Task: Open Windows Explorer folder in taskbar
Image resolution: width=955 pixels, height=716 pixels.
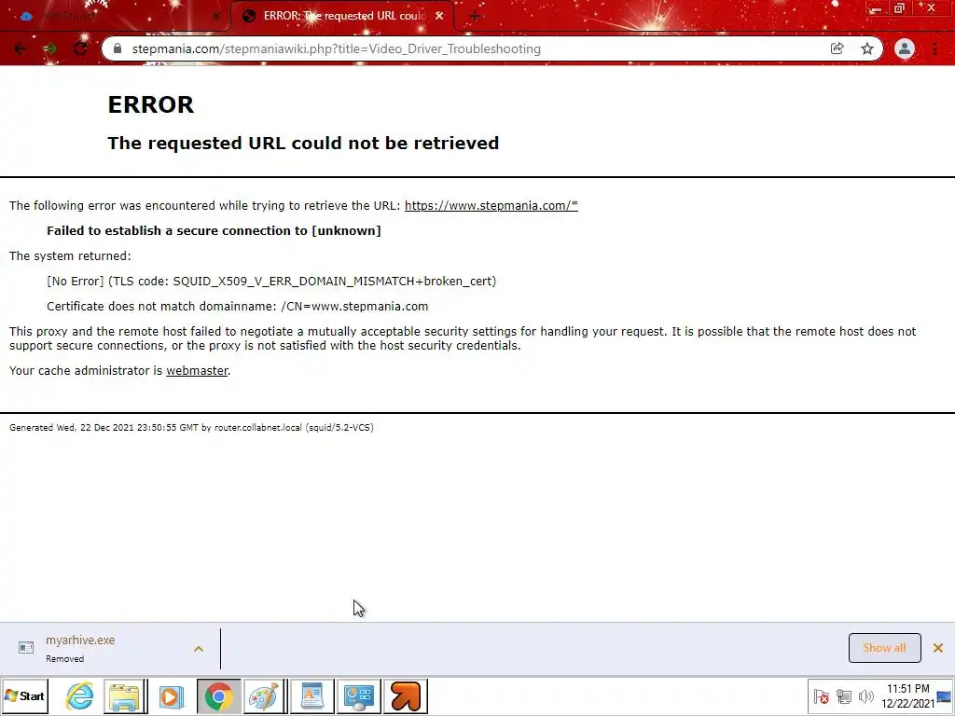Action: click(x=125, y=695)
